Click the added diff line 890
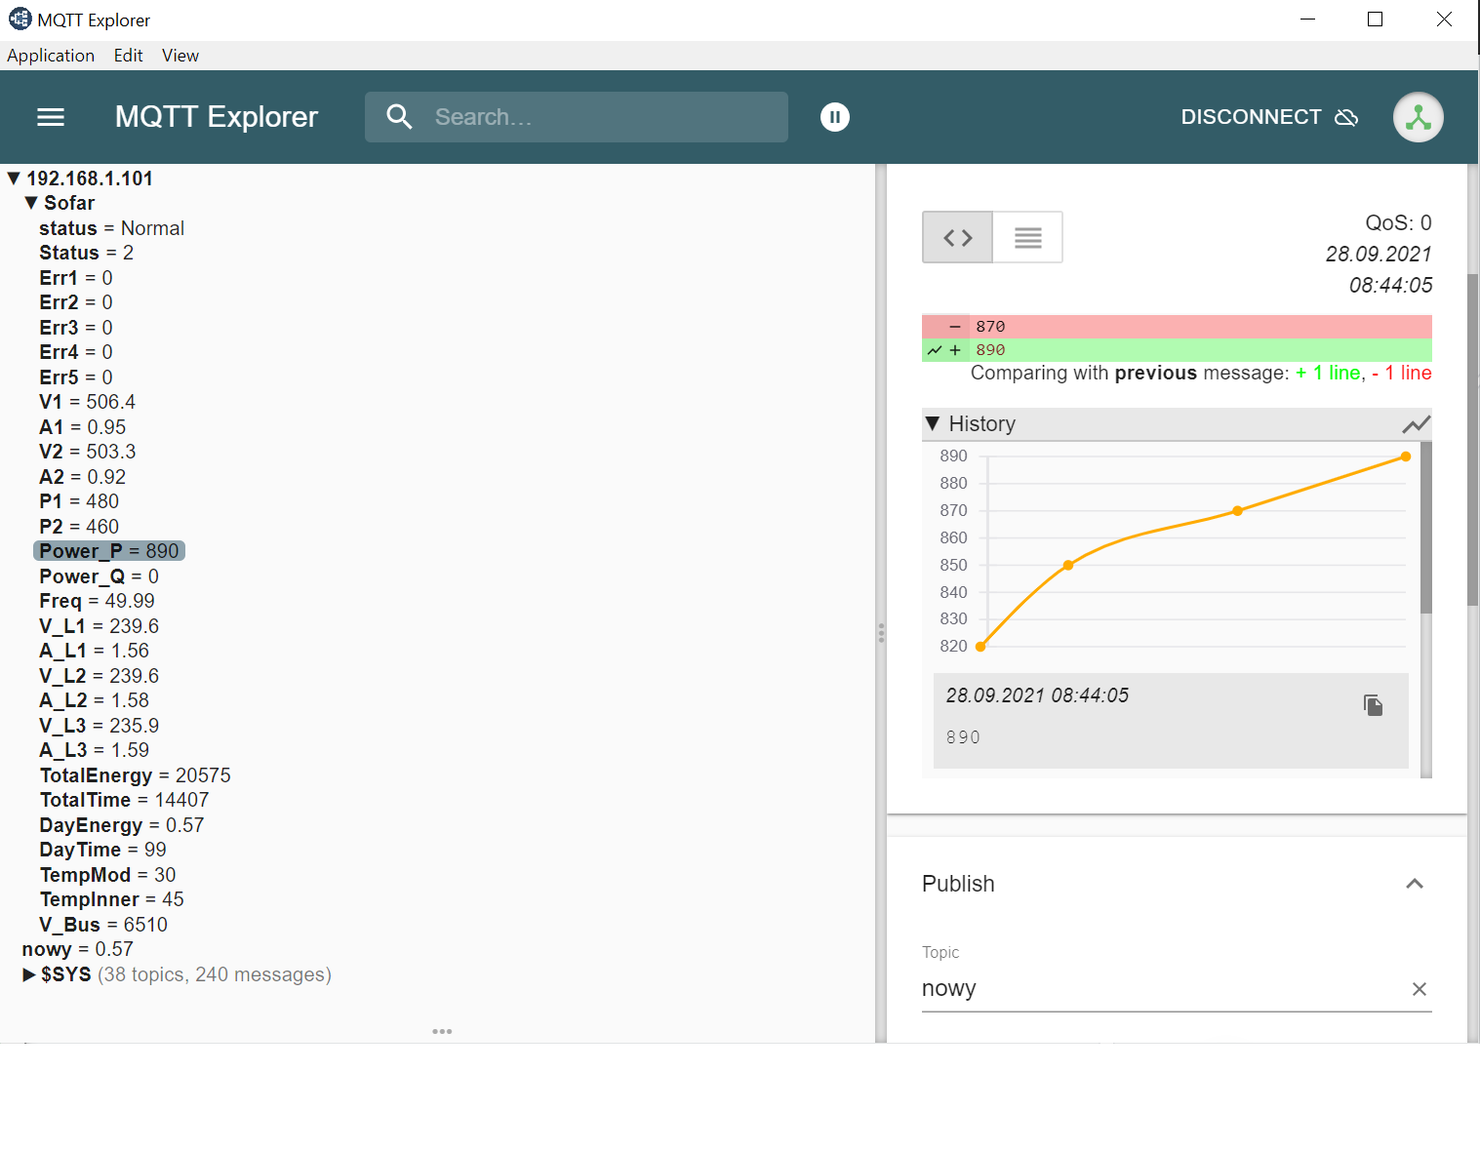Screen dimensions: 1480x1151 (x=1177, y=350)
